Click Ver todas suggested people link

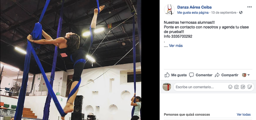click(243, 115)
